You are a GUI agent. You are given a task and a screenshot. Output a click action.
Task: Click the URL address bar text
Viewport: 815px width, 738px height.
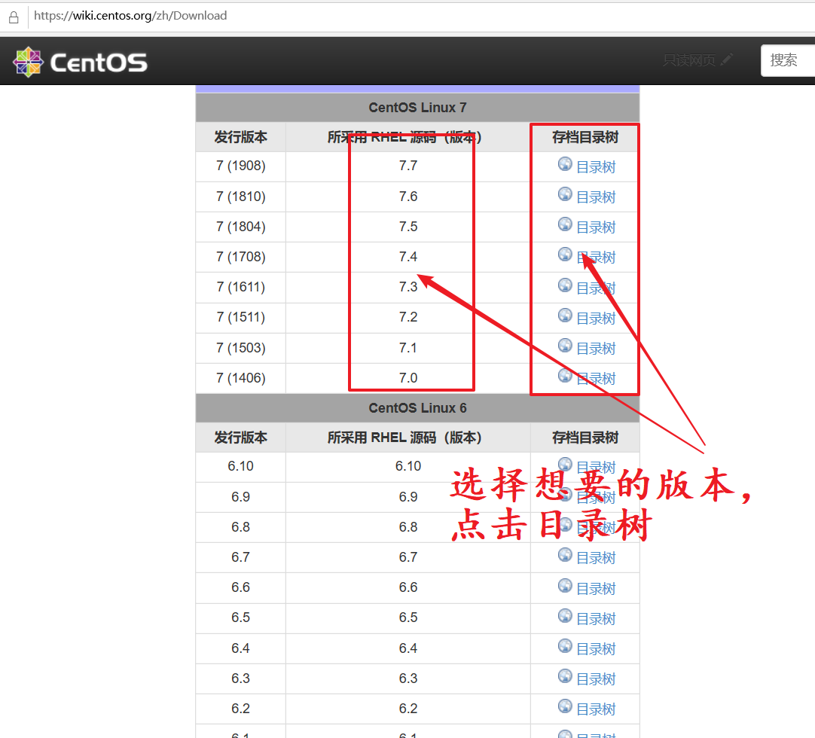(130, 16)
